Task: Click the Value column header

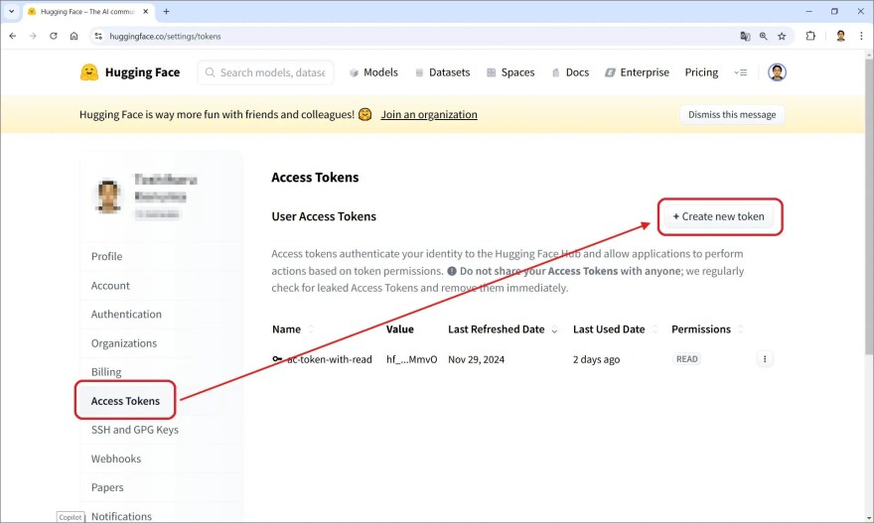Action: click(x=400, y=329)
